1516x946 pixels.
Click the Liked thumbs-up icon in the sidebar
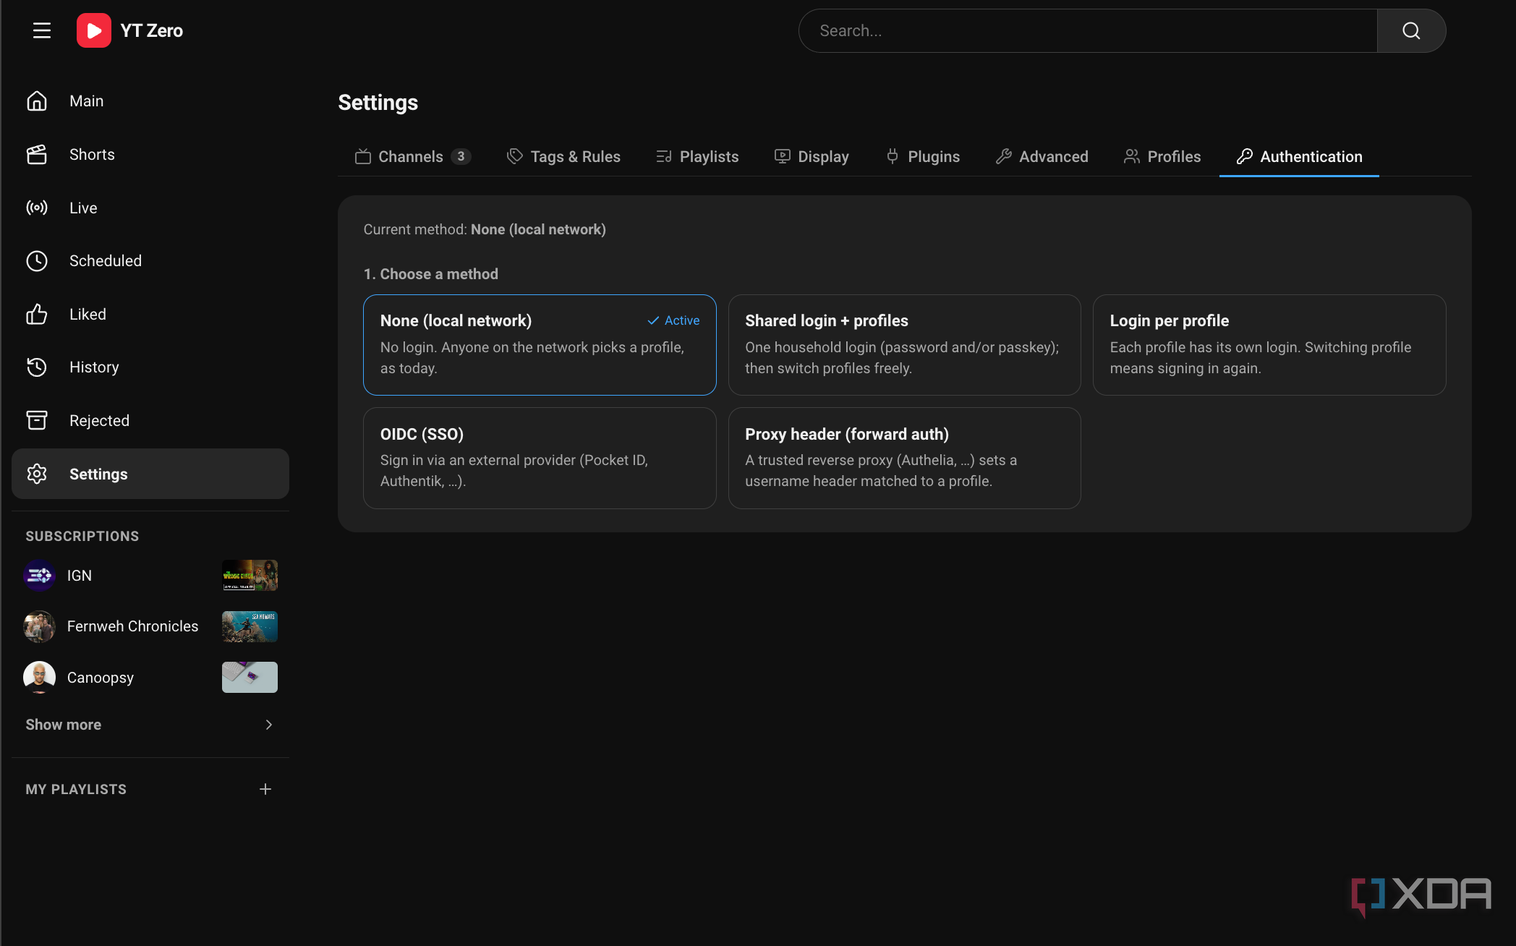[x=37, y=314]
